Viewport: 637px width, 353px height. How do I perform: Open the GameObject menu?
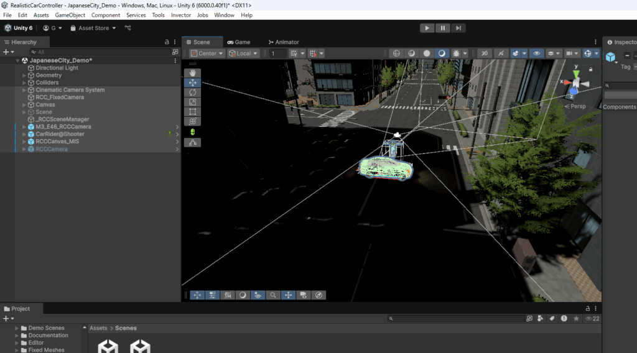70,15
